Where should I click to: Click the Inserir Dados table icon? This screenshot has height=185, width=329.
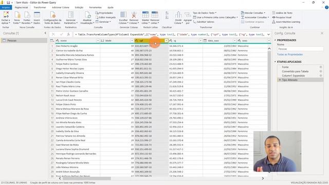37,15
